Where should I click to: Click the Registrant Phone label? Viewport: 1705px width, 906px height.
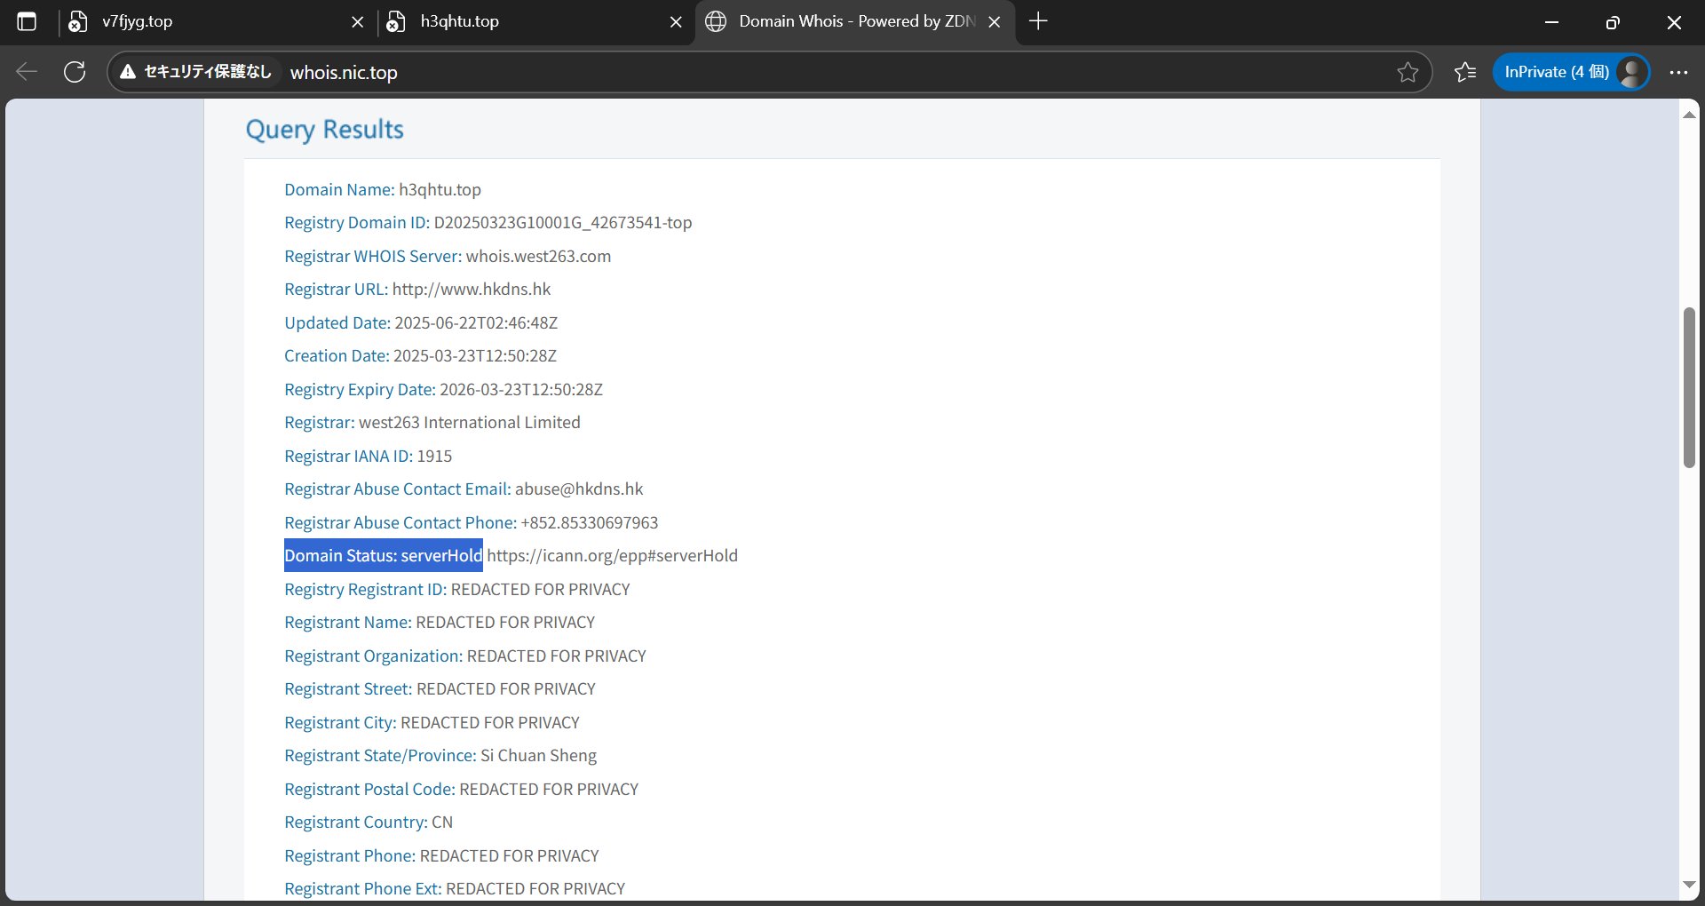coord(350,855)
